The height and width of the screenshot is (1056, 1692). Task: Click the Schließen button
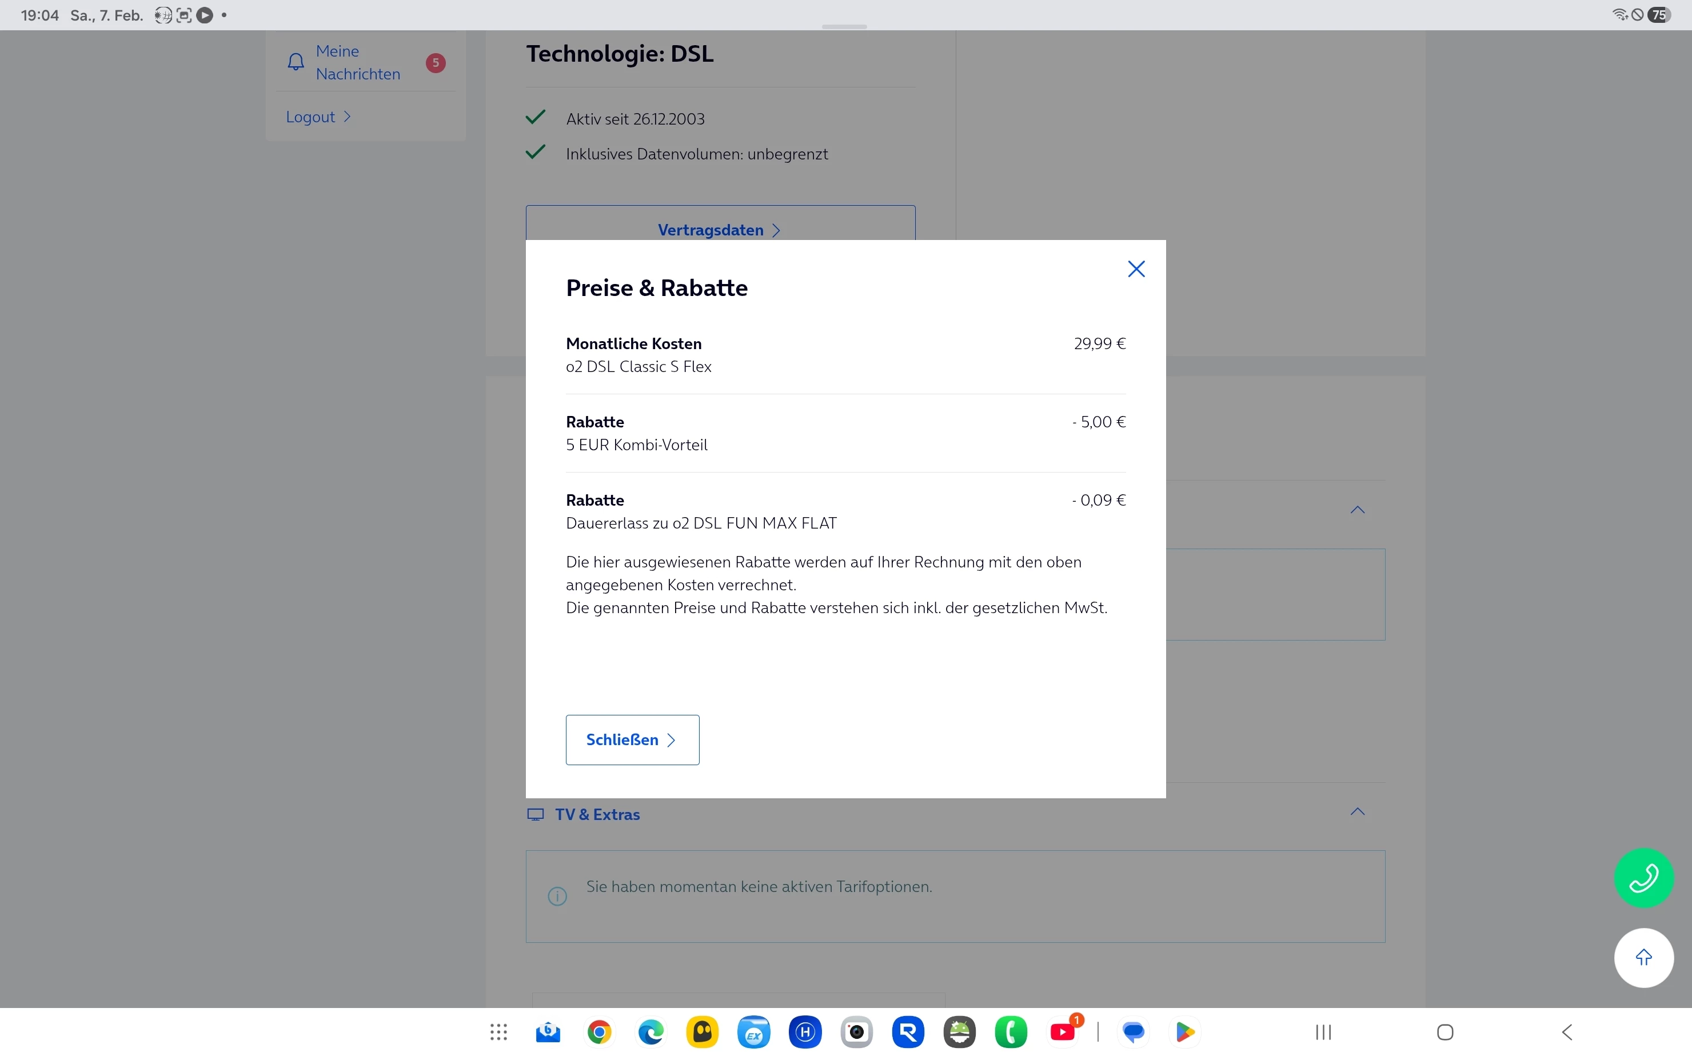tap(632, 739)
